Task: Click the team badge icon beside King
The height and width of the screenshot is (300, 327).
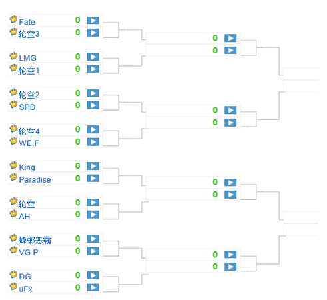Action: click(13, 165)
